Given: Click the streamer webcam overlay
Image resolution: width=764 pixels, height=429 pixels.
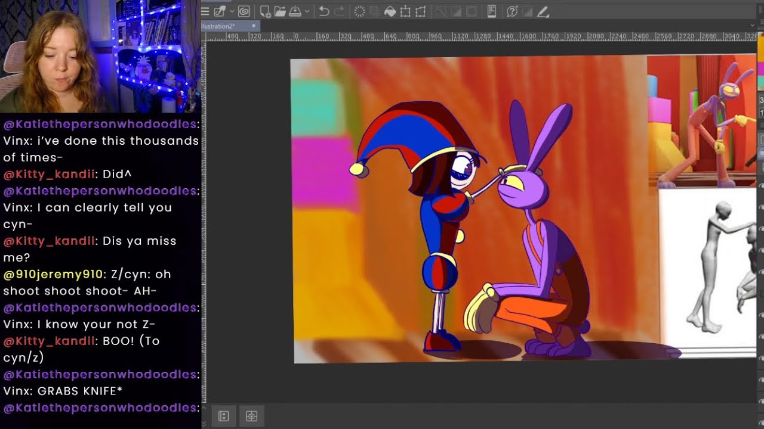Looking at the screenshot, I should [100, 56].
